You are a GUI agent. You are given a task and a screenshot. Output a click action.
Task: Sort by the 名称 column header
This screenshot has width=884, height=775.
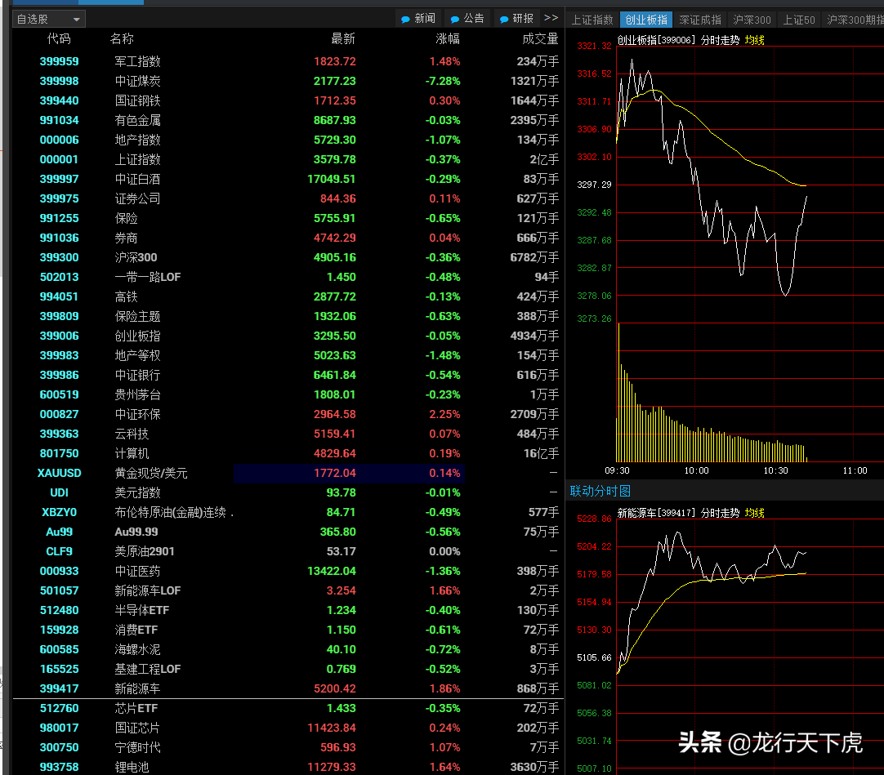[122, 39]
